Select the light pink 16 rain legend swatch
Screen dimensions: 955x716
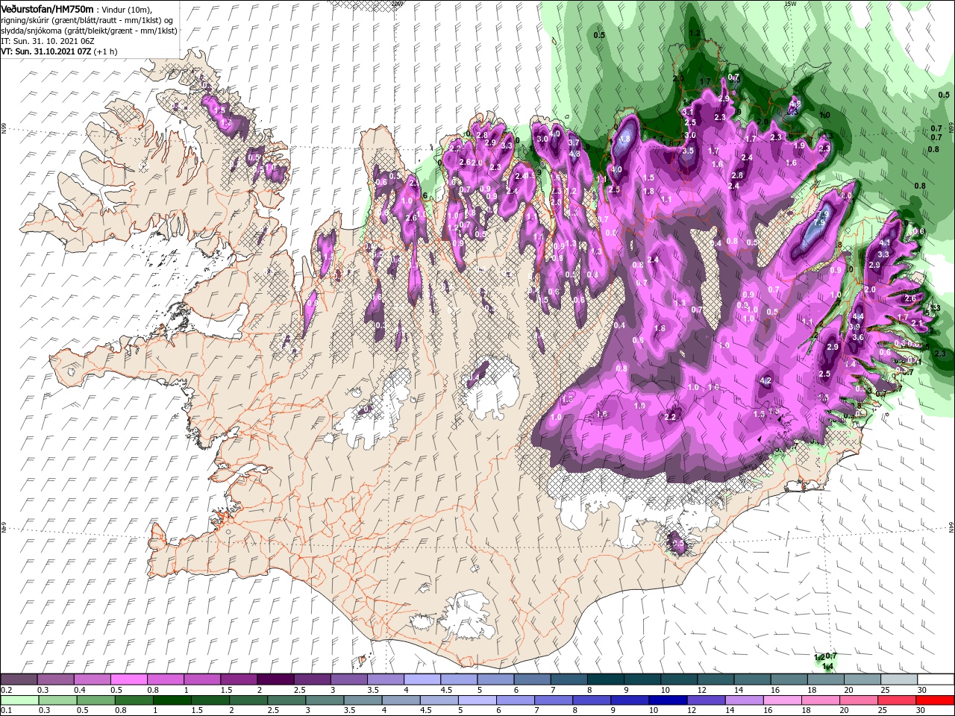tap(783, 700)
